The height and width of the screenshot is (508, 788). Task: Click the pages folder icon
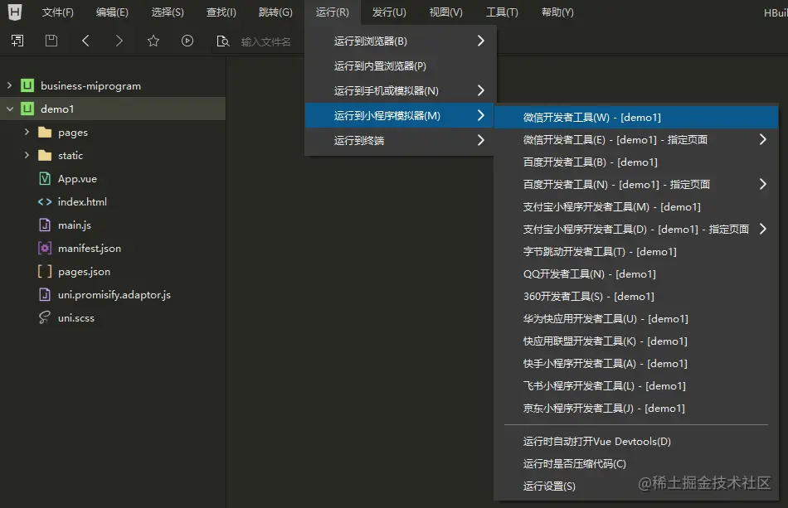click(45, 132)
